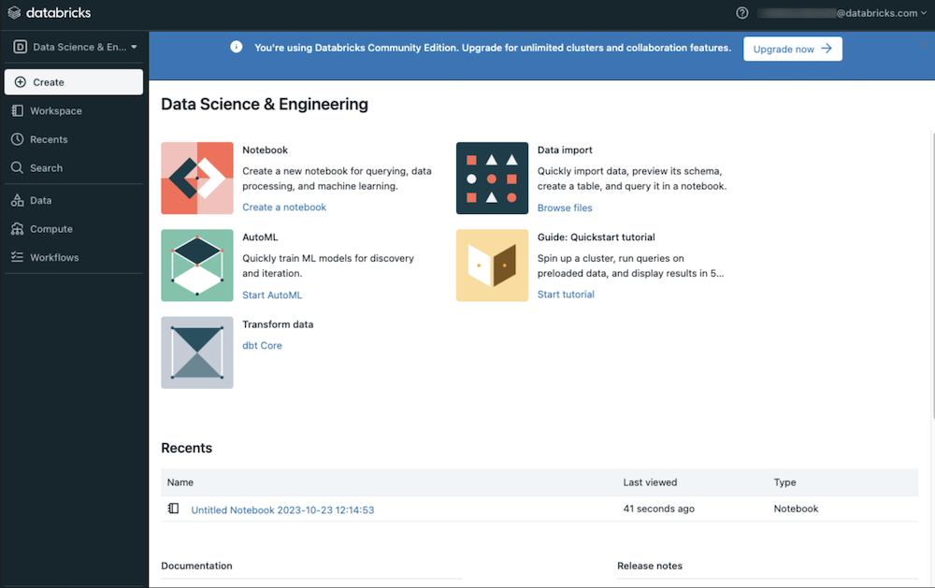Image resolution: width=935 pixels, height=588 pixels.
Task: Click the AutoML card thumbnail
Action: (x=196, y=265)
